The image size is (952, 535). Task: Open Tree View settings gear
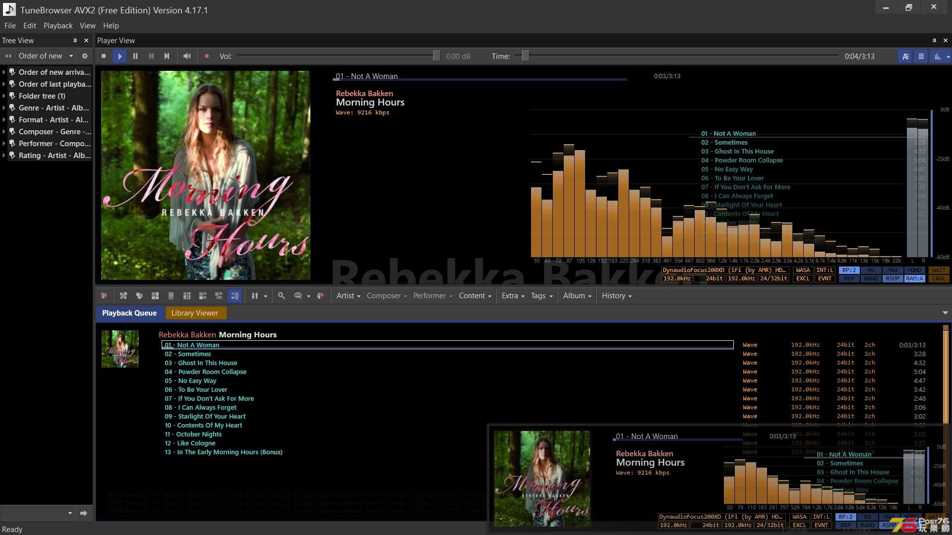pyautogui.click(x=85, y=56)
